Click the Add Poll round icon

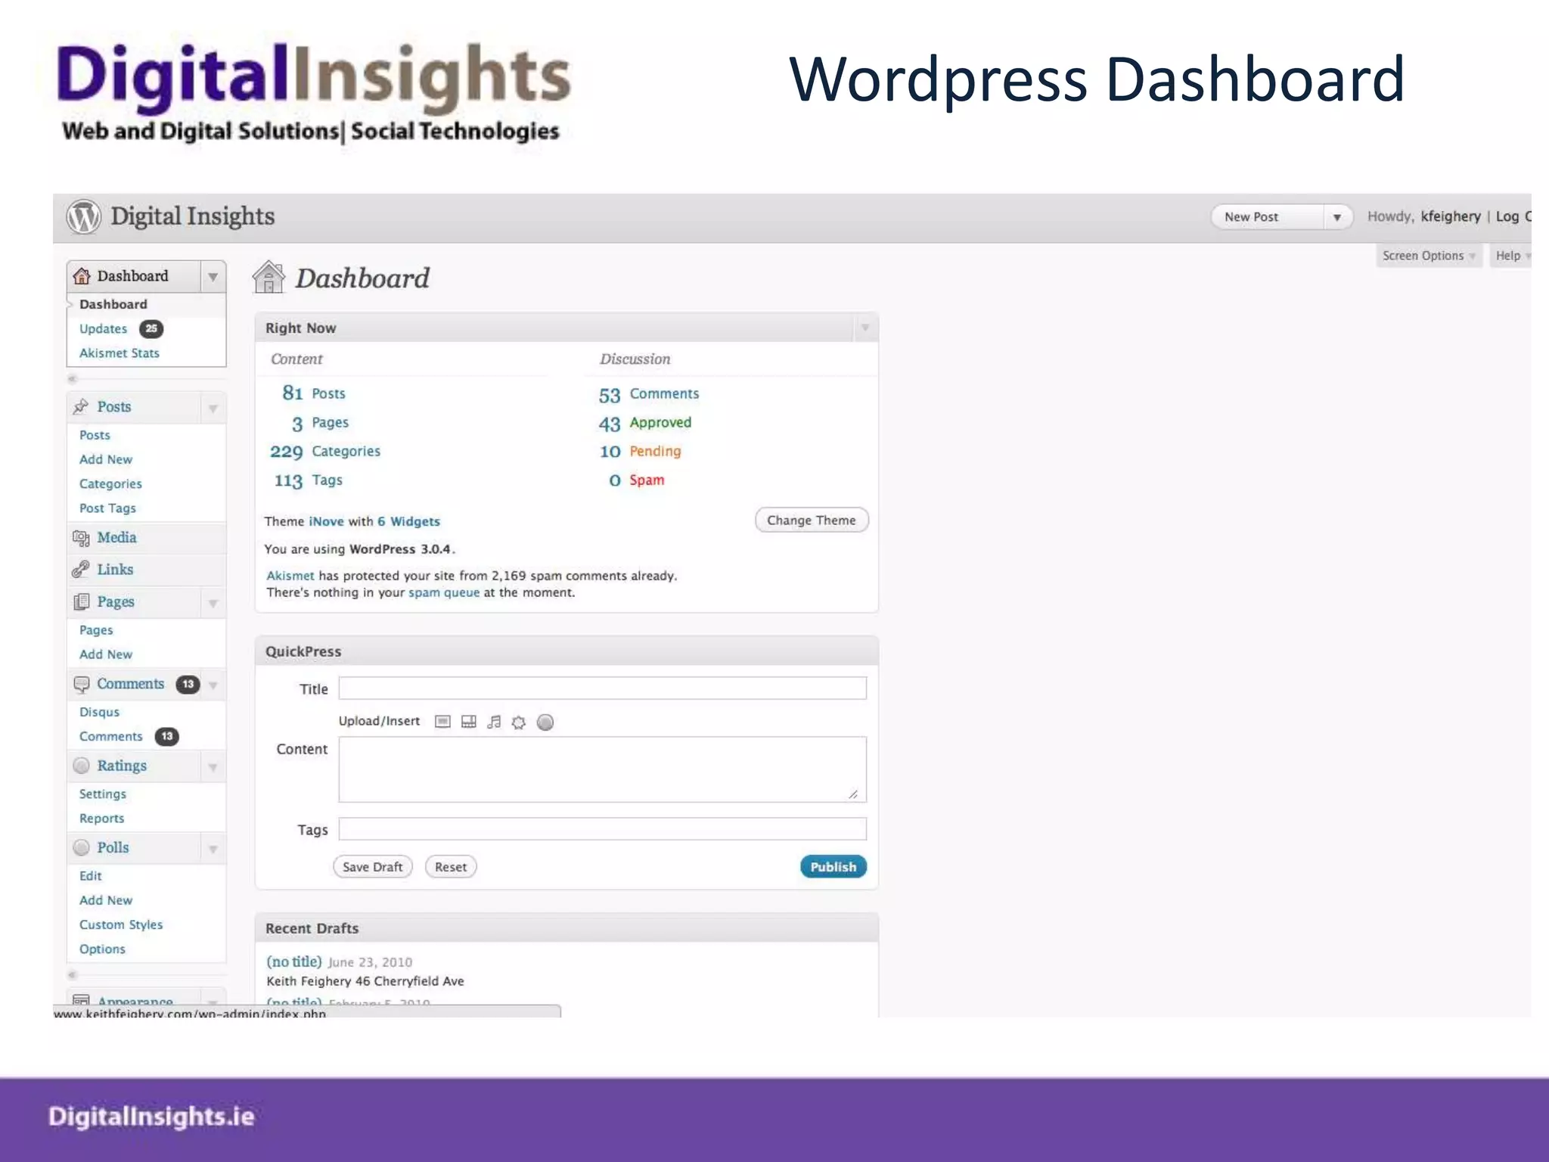(545, 722)
